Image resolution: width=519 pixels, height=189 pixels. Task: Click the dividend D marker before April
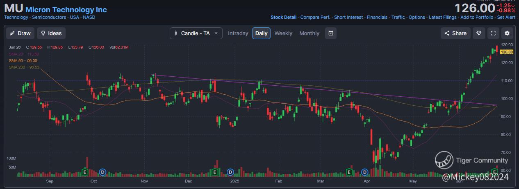point(365,172)
